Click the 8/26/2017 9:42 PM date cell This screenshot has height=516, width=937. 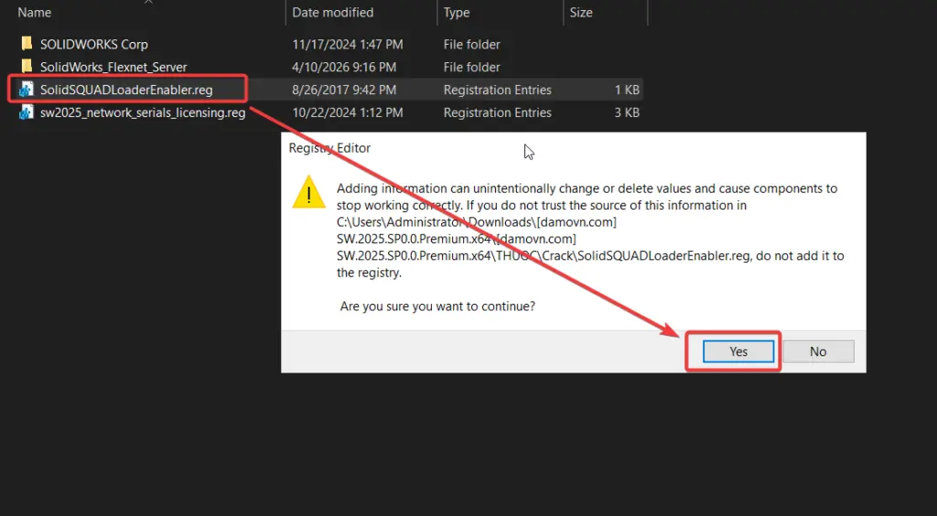coord(344,90)
